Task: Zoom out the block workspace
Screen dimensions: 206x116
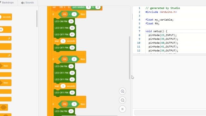Action: pos(122,100)
